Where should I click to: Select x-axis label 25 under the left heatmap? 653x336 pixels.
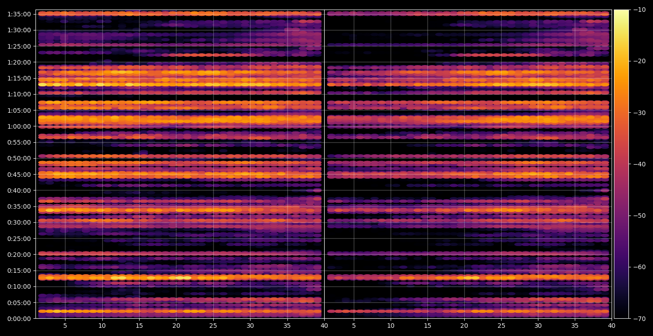click(213, 326)
